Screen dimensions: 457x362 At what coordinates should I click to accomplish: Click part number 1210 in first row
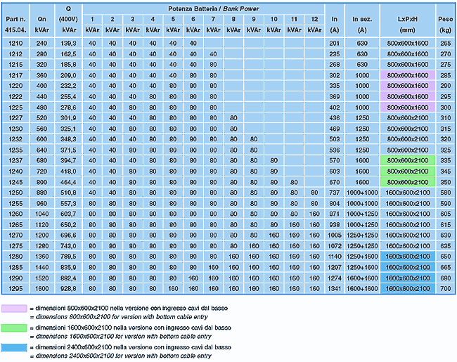[x=14, y=44]
